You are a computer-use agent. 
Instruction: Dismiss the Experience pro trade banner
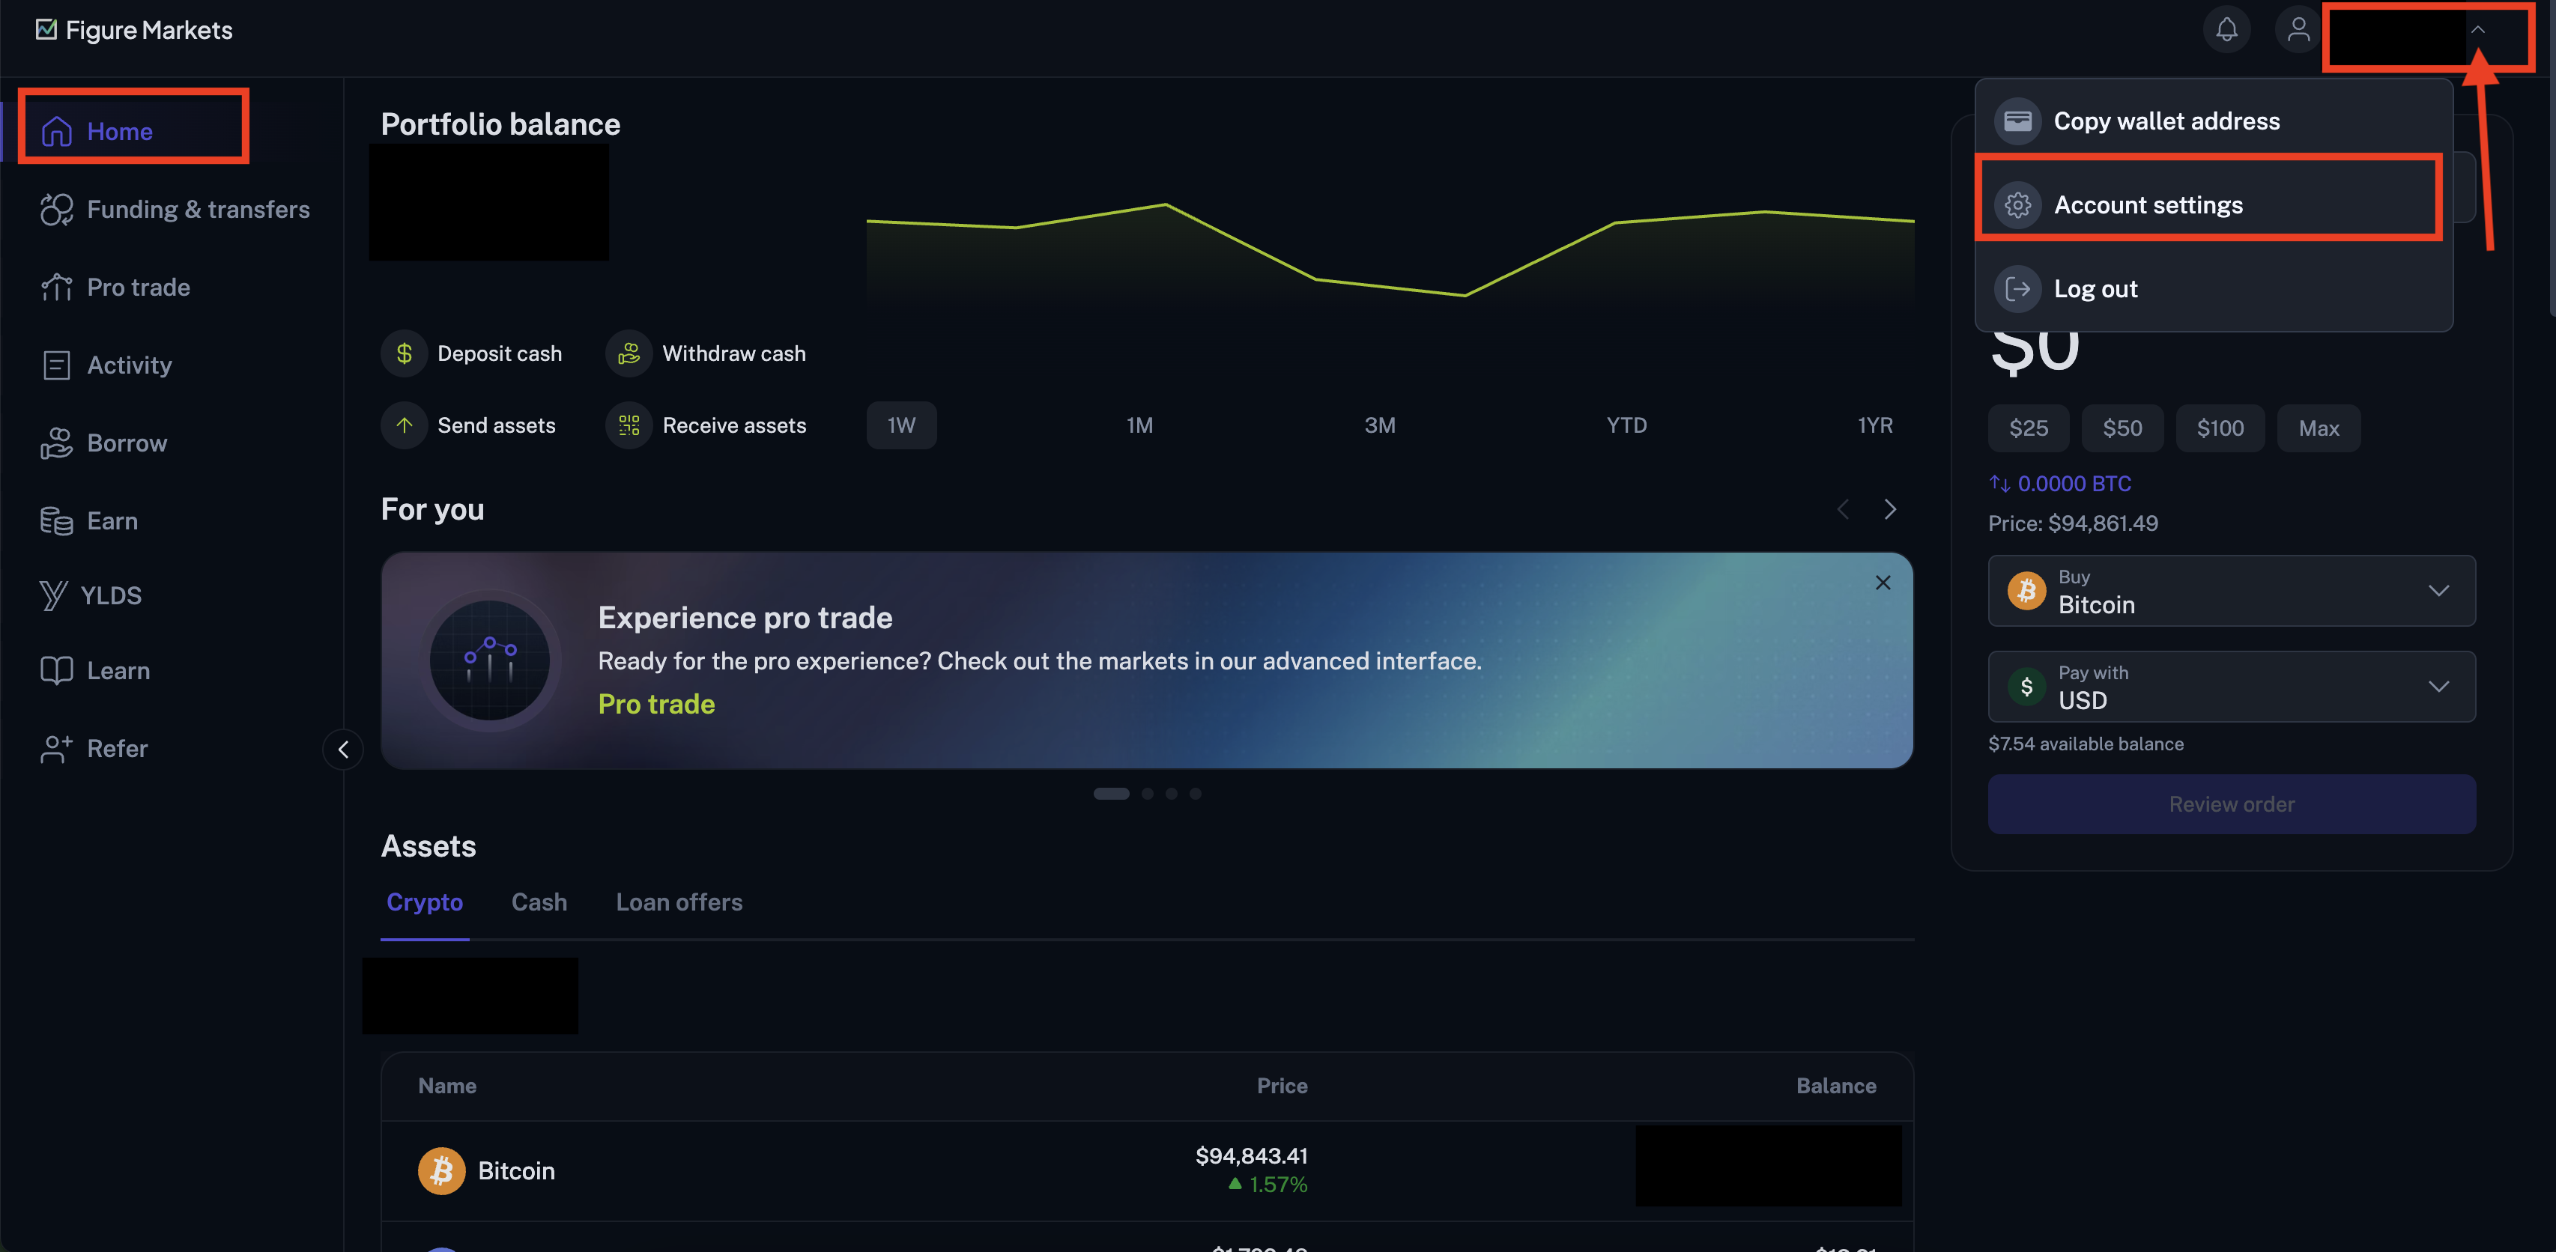[1883, 583]
